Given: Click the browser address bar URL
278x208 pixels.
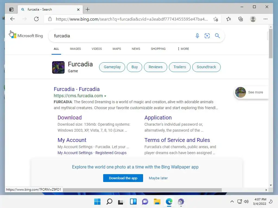Looking at the screenshot, I should pos(132,19).
